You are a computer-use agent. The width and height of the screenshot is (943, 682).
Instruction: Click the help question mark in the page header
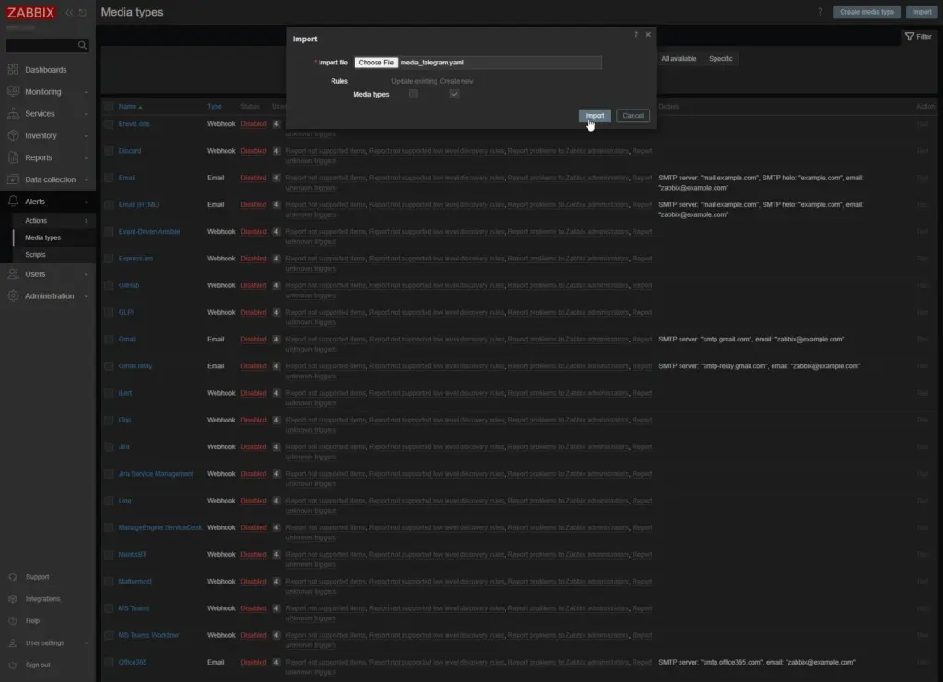pyautogui.click(x=820, y=12)
